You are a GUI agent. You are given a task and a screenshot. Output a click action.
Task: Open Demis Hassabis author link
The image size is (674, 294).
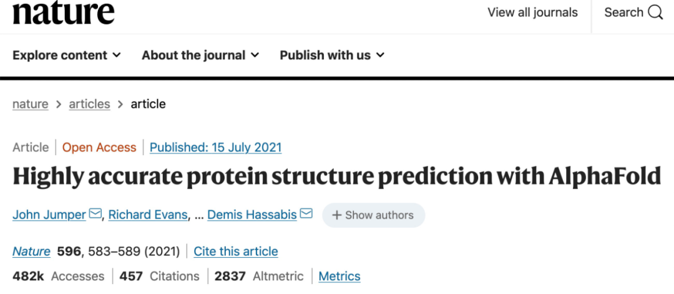point(253,215)
